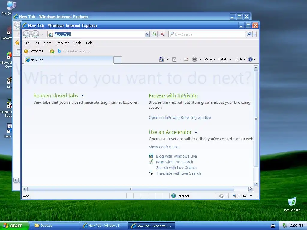This screenshot has height=230, width=307.
Task: Click the blank new tab button
Action: tap(118, 60)
